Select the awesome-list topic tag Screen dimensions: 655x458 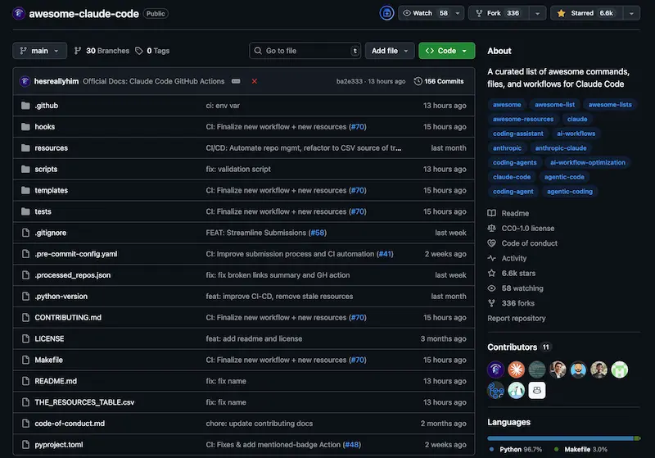(554, 105)
